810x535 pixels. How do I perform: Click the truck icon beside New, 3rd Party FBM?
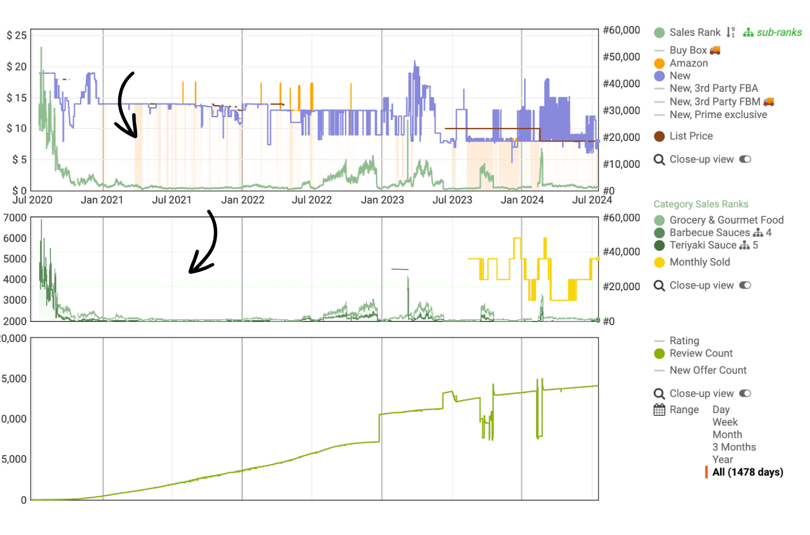tap(769, 102)
